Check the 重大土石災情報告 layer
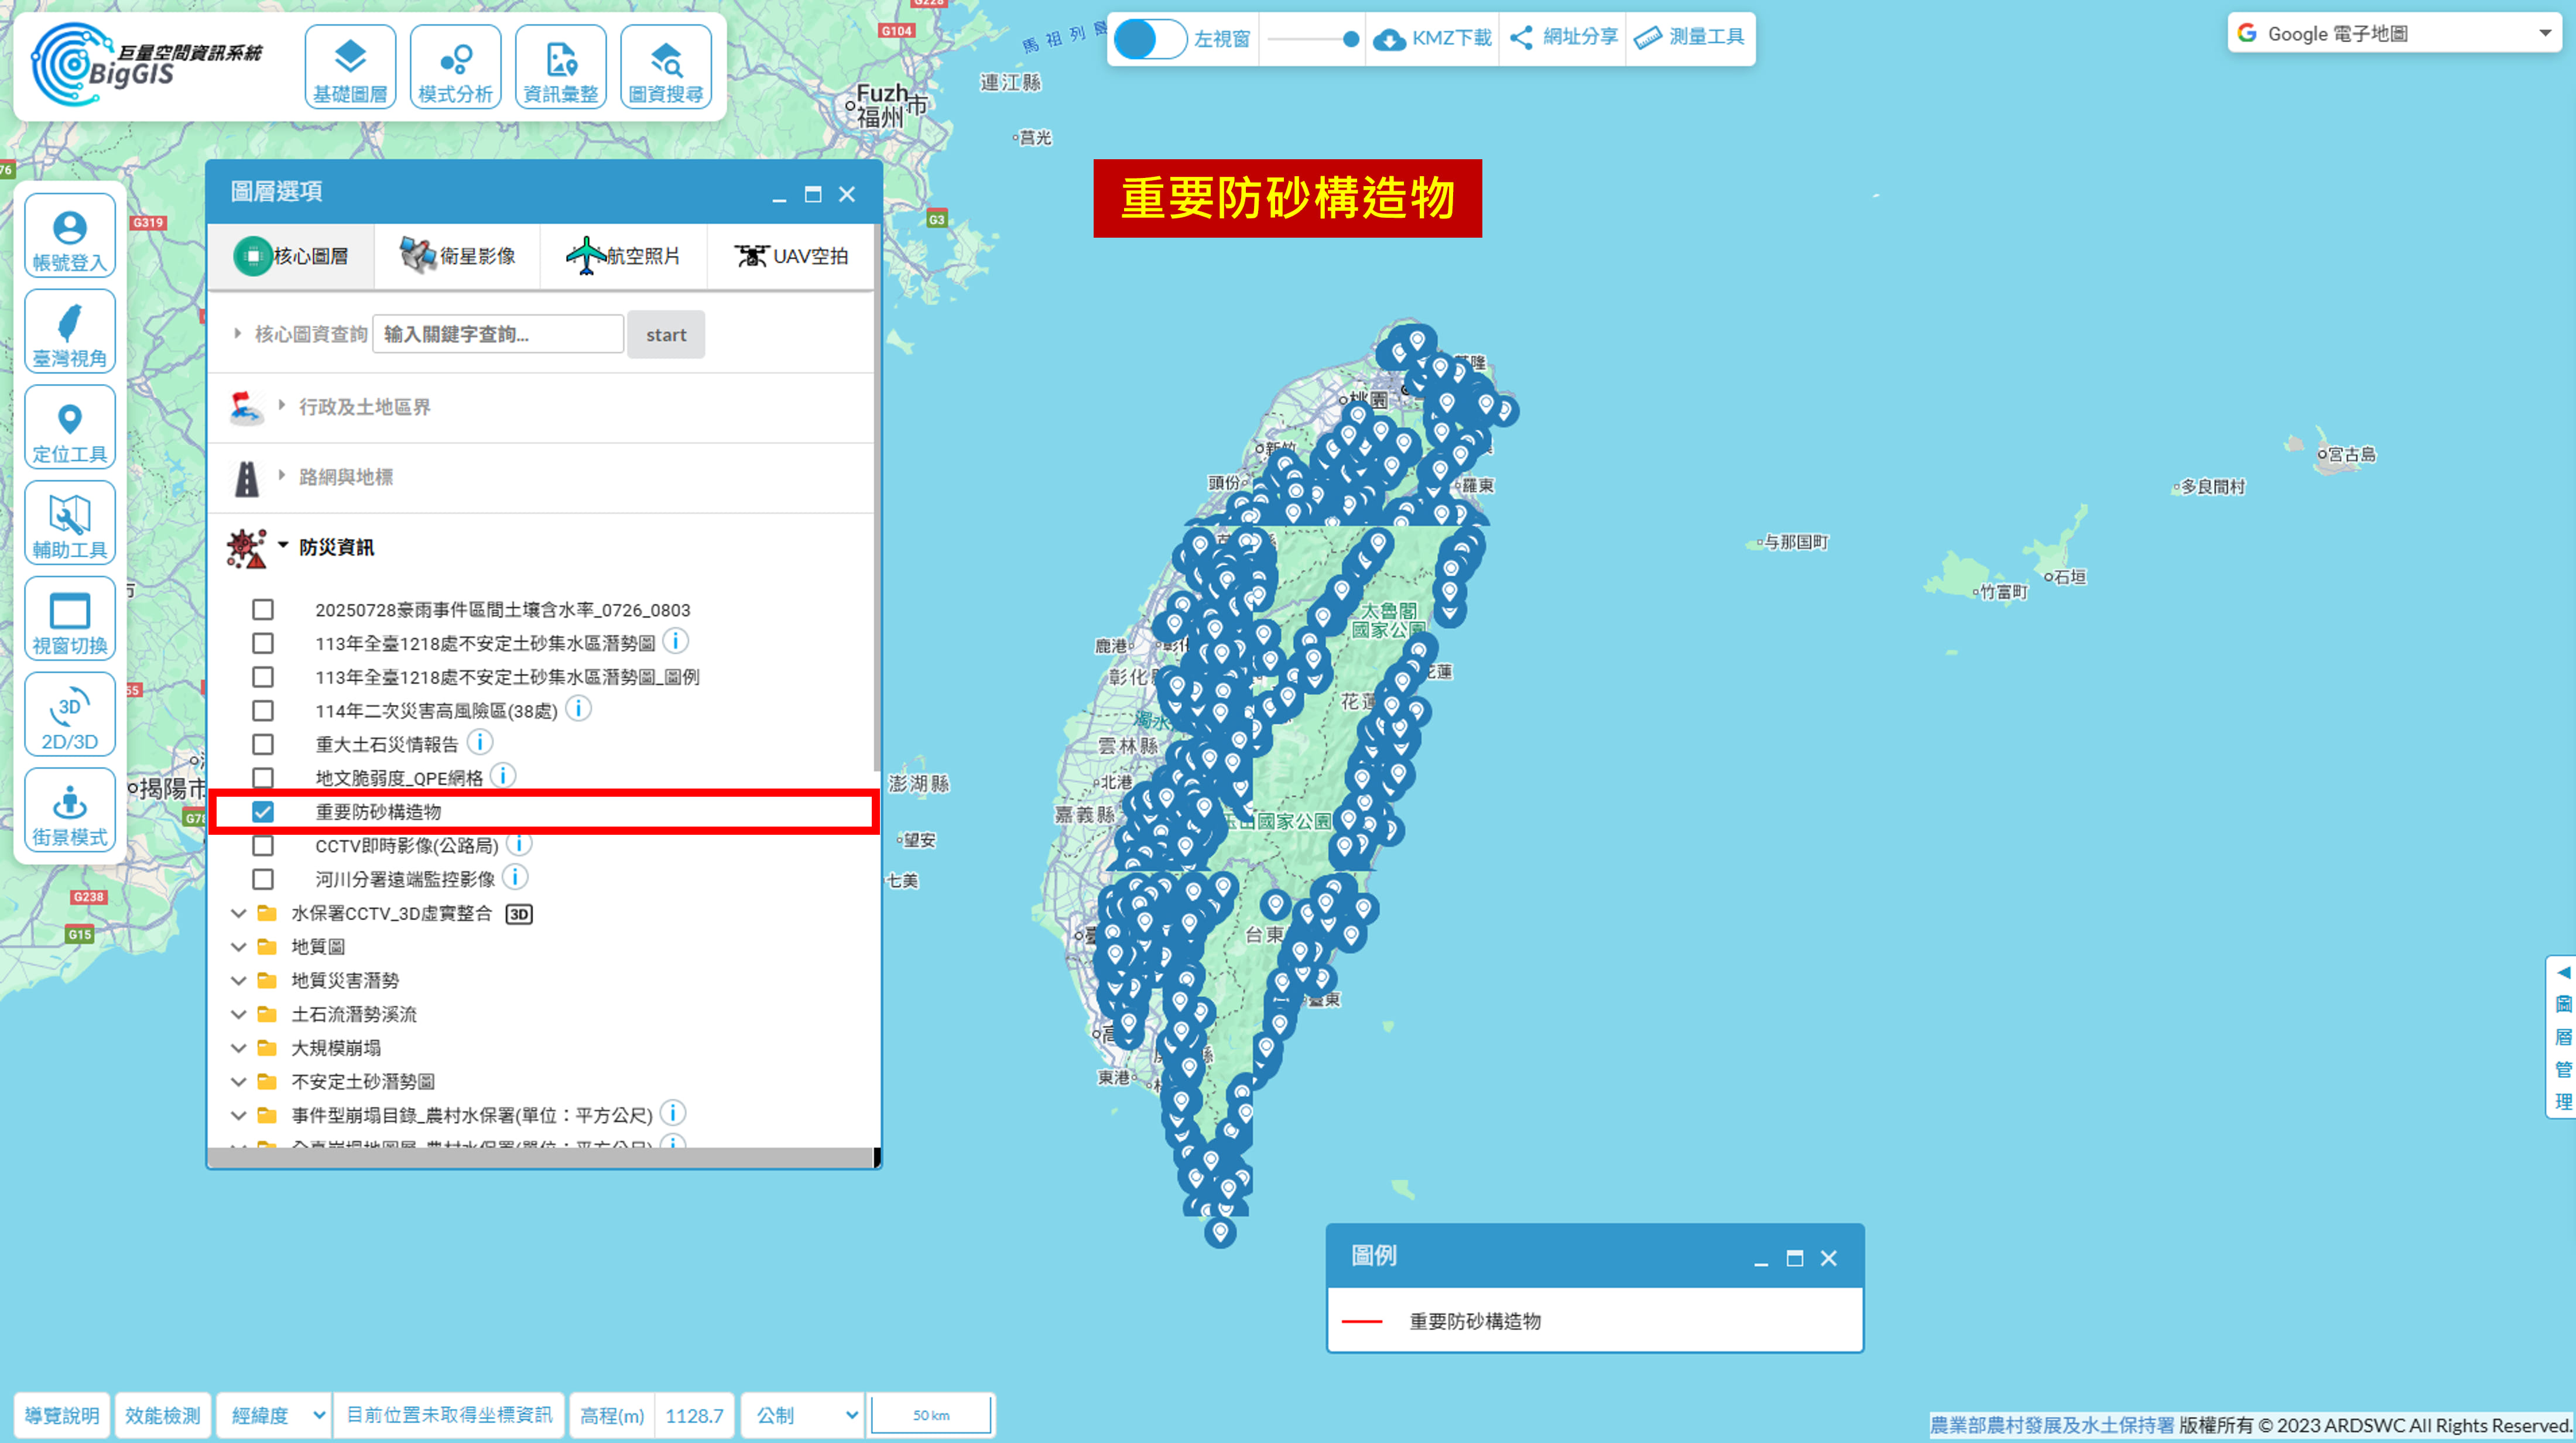 [x=263, y=745]
